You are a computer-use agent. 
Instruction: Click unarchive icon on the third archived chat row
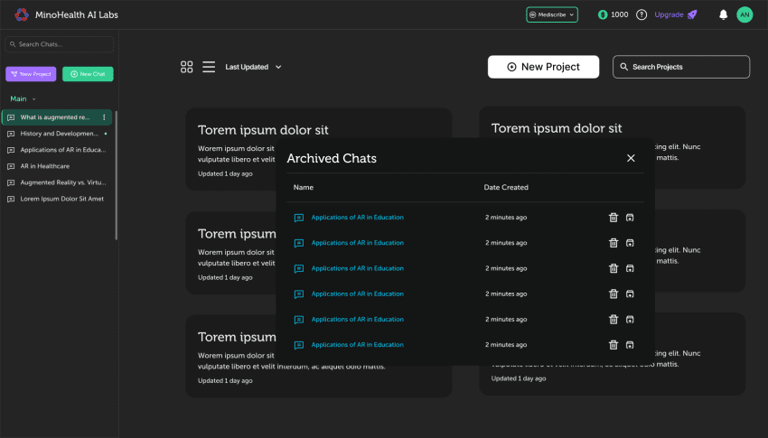tap(630, 268)
